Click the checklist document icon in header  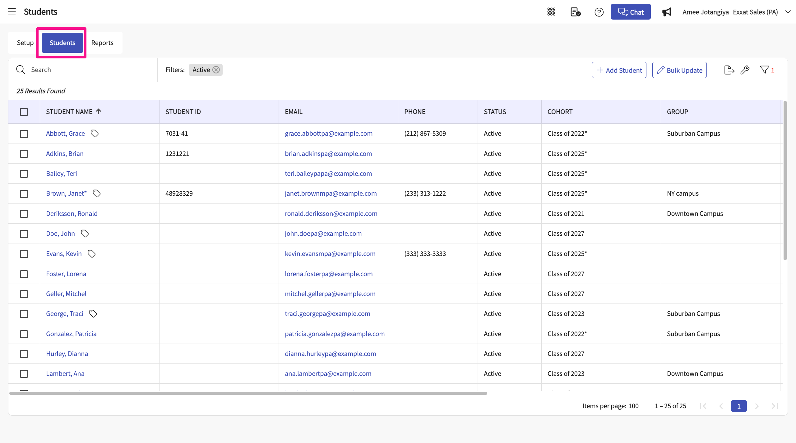(575, 12)
